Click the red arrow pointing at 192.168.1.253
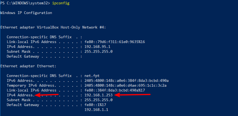The image size is (238, 116). [x=132, y=95]
